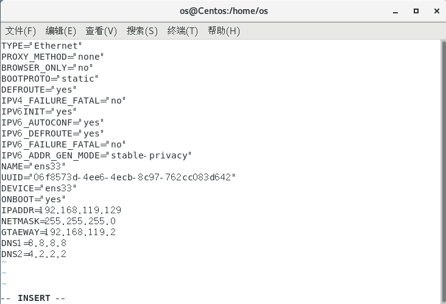Click on the TYPE="Ethernet" line
This screenshot has height=304, width=446.
(x=41, y=46)
